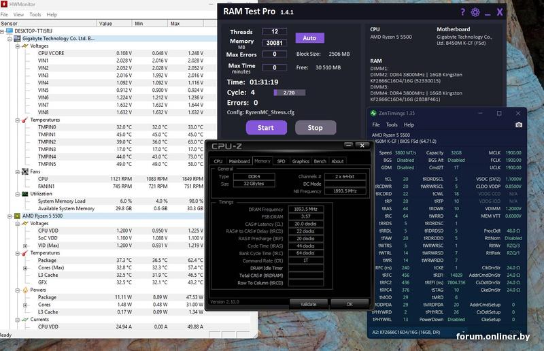Click Ryzen Voltages lightning icon
The height and width of the screenshot is (351, 544).
(x=25, y=223)
